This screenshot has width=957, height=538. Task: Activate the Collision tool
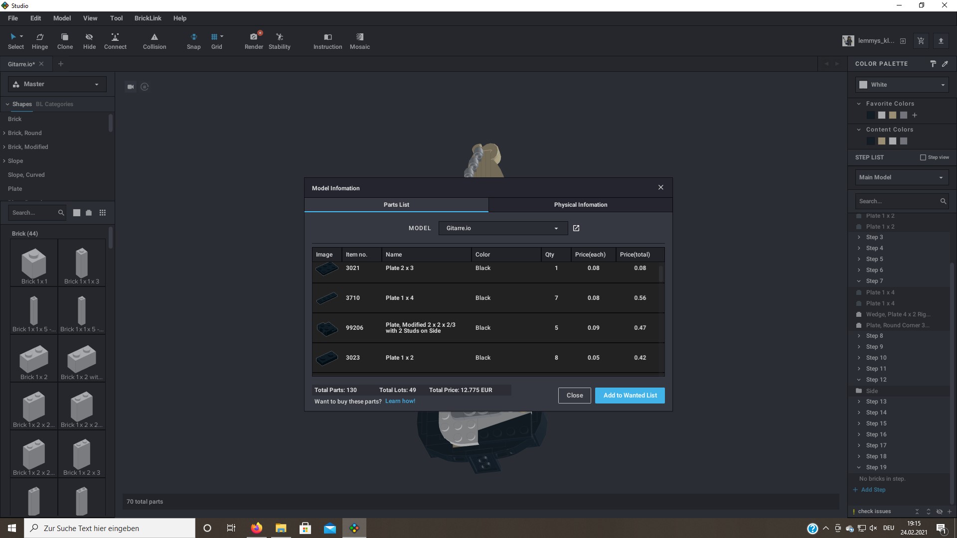(155, 41)
